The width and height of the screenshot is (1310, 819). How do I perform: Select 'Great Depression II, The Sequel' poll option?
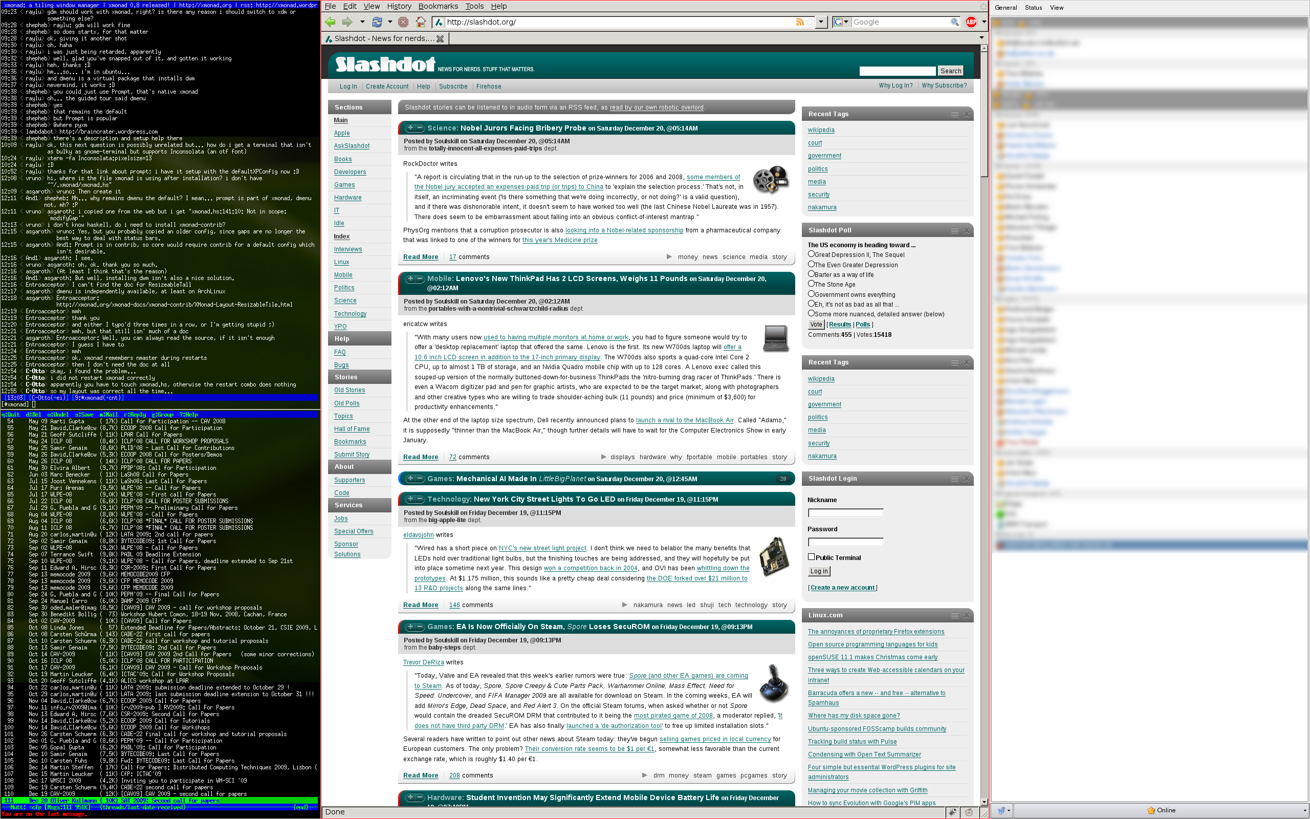[x=812, y=254]
